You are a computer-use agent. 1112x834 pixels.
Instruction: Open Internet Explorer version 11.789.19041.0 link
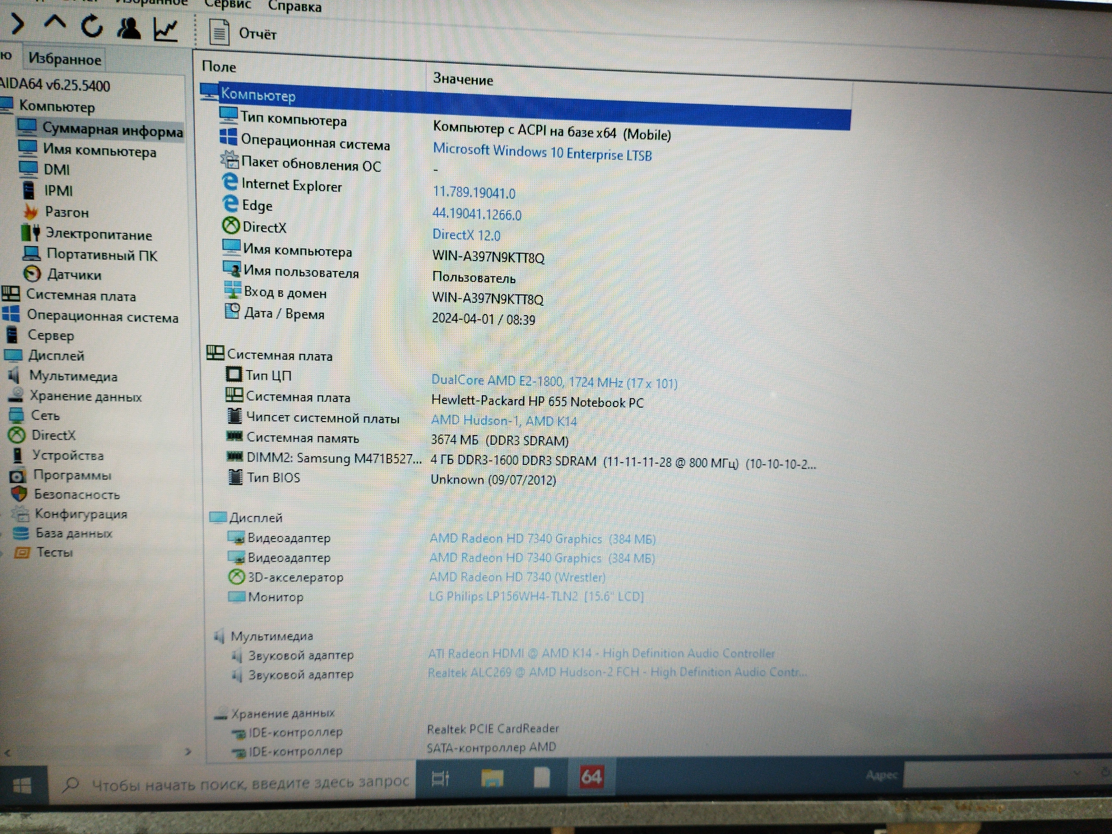[474, 192]
